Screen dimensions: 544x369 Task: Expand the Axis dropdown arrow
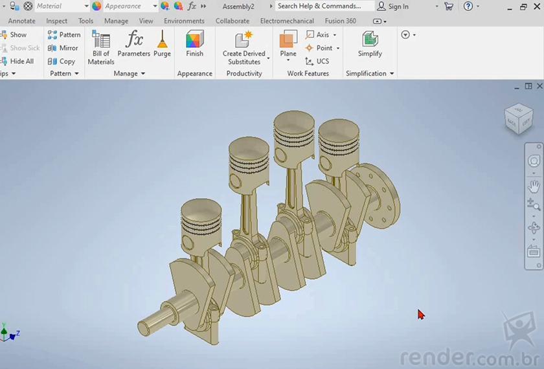(335, 35)
